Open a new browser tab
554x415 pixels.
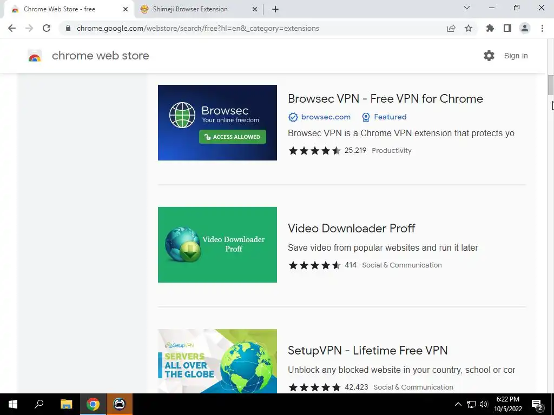pos(275,9)
